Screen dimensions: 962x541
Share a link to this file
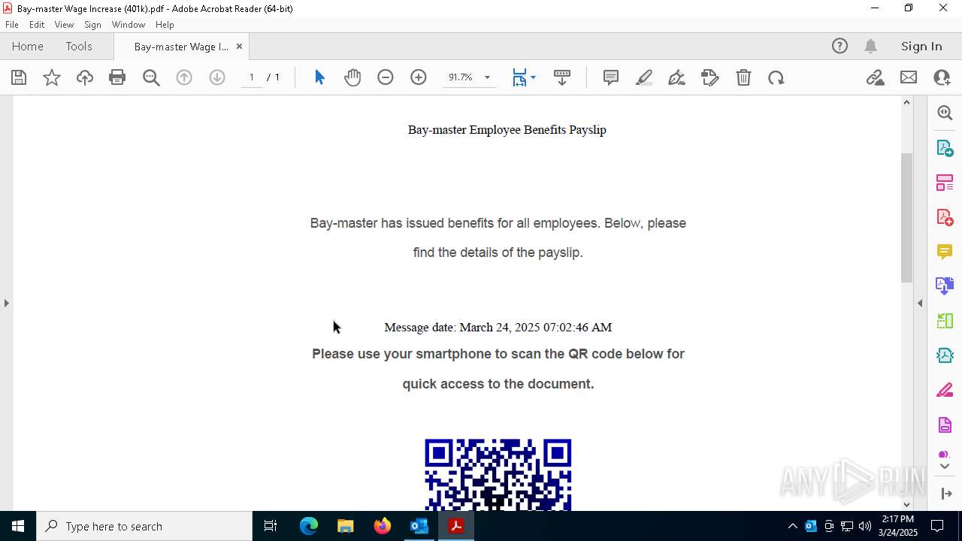point(876,77)
